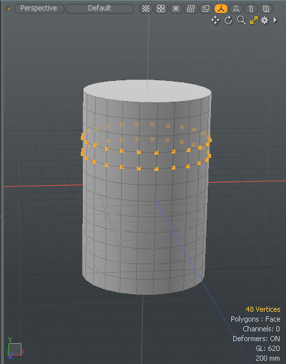Click the cylinder's top cap face

click(x=147, y=91)
